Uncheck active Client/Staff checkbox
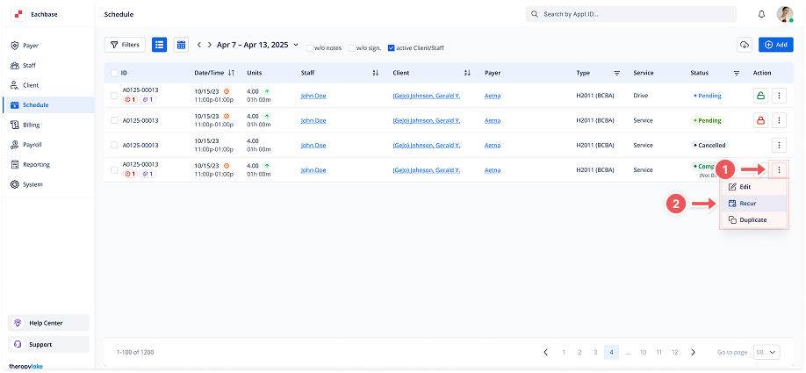This screenshot has width=806, height=373. pyautogui.click(x=392, y=47)
